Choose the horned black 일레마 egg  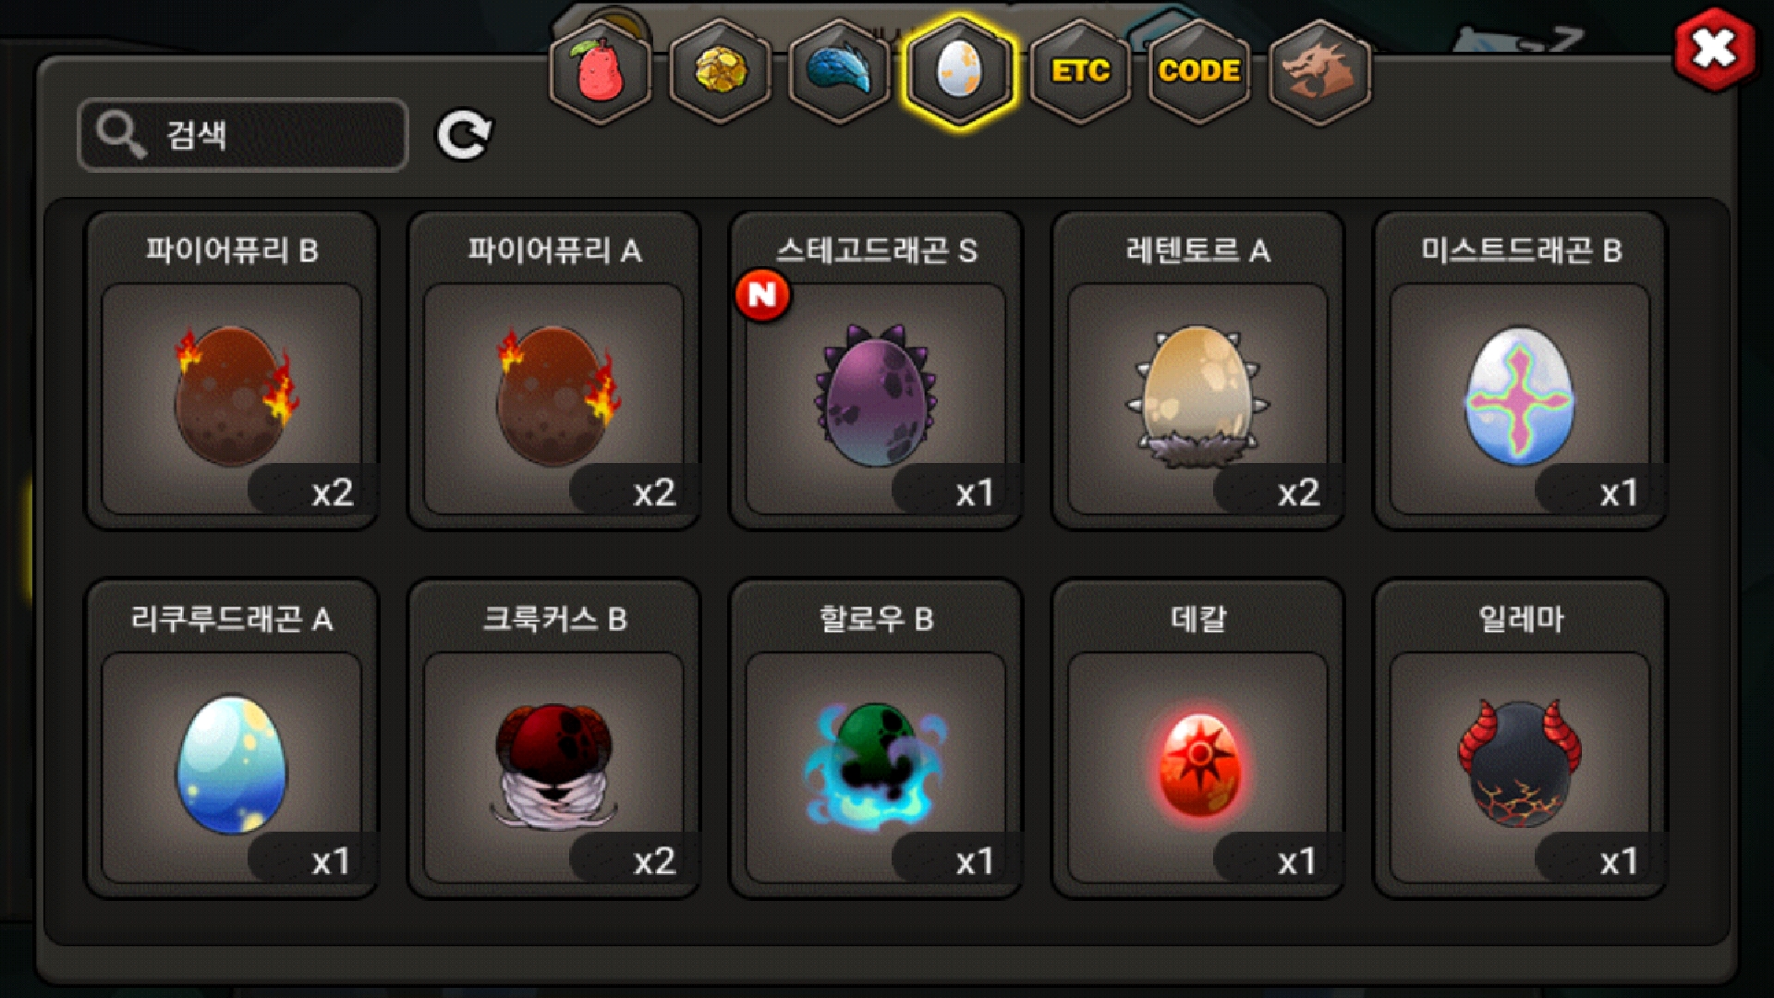[x=1521, y=739]
